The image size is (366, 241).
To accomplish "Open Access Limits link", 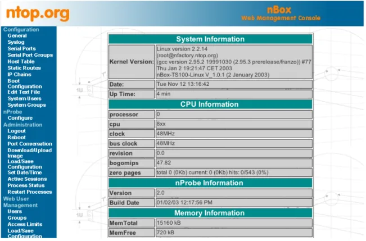I will click(x=25, y=225).
